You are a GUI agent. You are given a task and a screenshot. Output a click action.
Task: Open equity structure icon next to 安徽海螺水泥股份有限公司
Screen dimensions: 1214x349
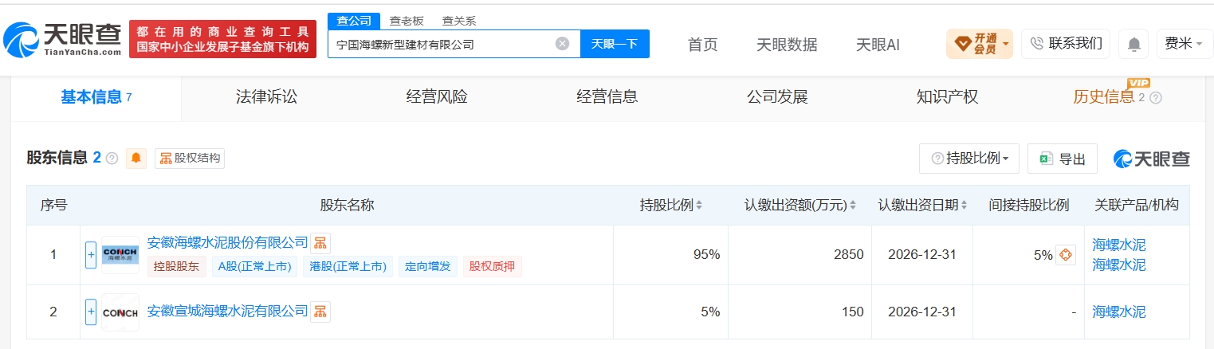[x=320, y=242]
